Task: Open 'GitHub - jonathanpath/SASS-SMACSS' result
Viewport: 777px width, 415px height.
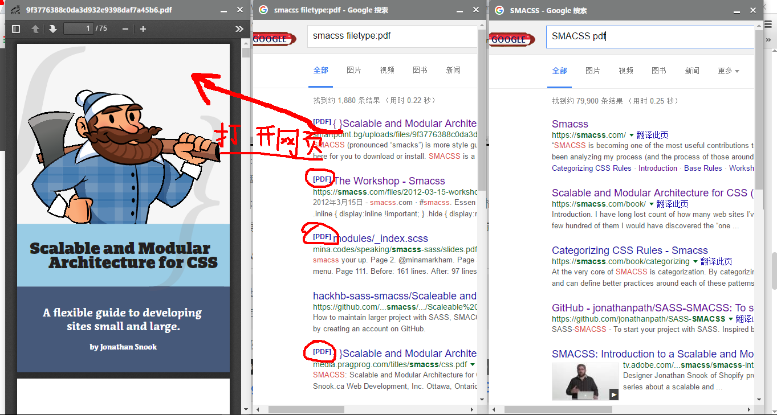Action: (653, 308)
